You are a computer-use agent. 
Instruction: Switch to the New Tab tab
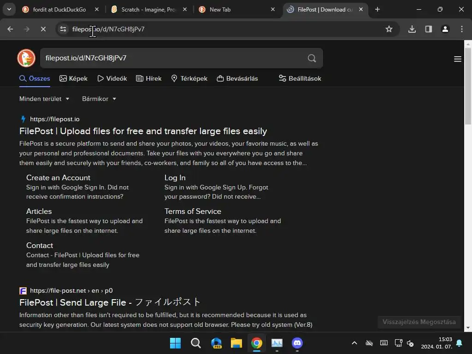click(237, 9)
